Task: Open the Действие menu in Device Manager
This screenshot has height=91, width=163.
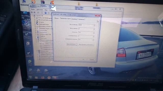Action: point(40,10)
